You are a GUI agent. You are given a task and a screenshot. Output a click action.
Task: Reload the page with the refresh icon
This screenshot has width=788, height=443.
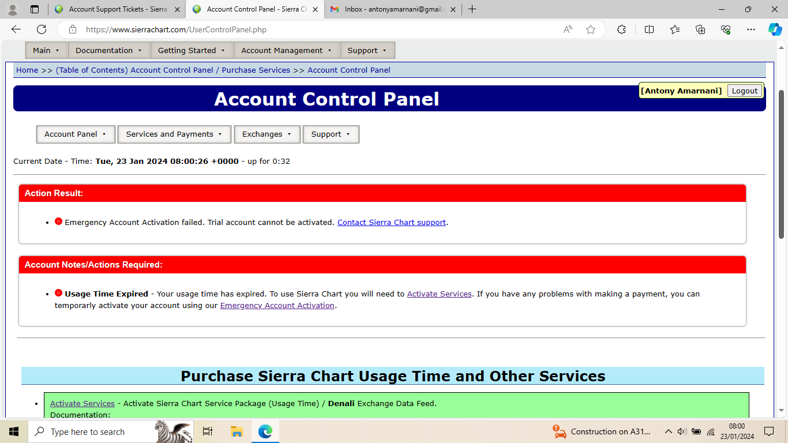42,29
